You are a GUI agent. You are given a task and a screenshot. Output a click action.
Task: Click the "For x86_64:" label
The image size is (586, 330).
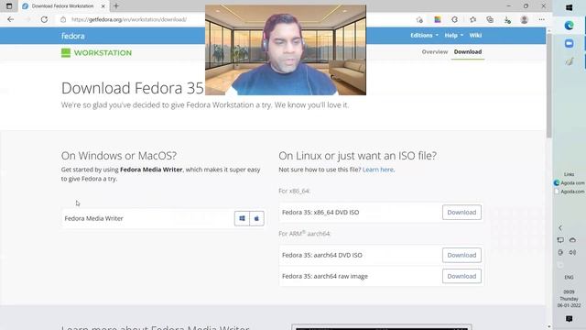point(295,191)
